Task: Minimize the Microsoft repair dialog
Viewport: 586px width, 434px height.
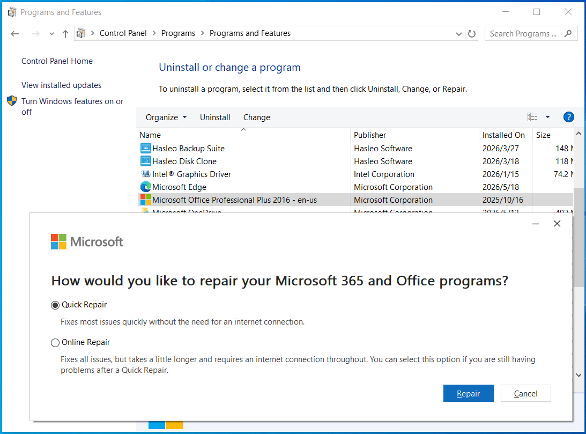Action: click(x=536, y=224)
